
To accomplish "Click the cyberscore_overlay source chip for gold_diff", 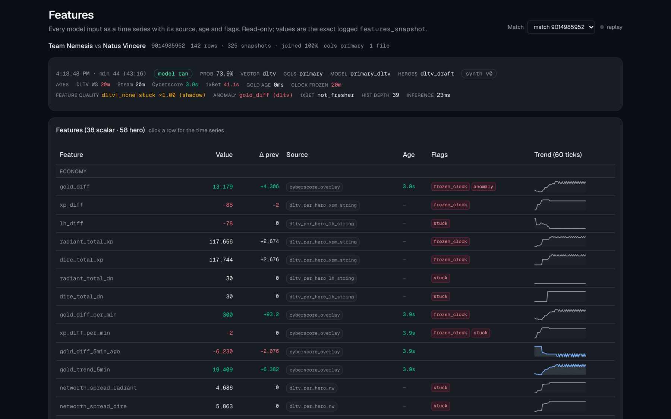I will 315,187.
